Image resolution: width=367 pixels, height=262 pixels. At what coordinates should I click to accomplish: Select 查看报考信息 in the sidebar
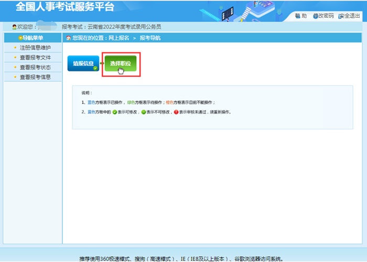[x=35, y=77]
